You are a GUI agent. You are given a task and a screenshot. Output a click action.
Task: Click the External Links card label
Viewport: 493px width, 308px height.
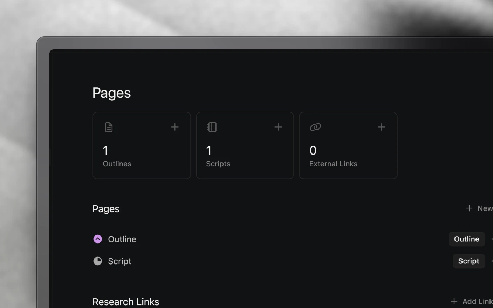click(333, 164)
